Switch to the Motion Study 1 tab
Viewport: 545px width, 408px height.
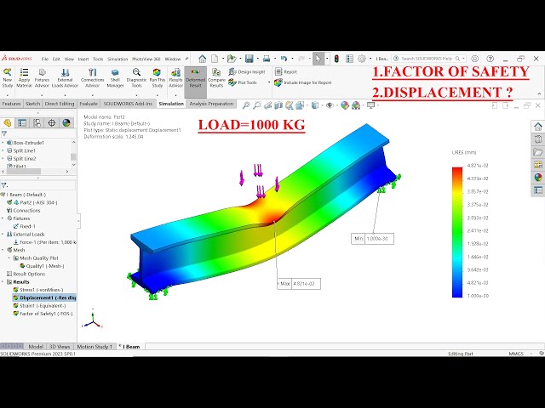pos(95,347)
